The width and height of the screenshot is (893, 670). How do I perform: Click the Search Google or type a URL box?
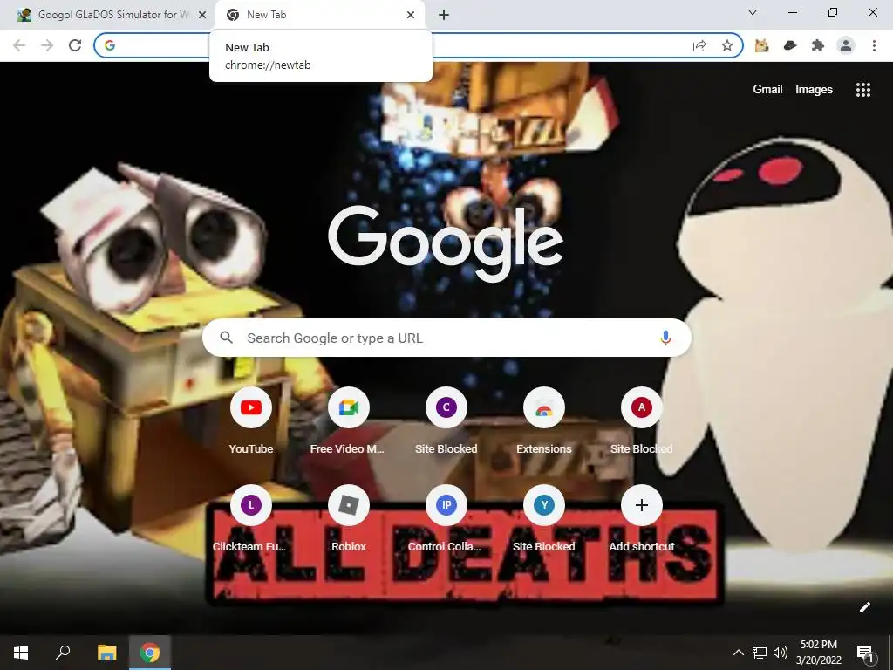tap(447, 338)
